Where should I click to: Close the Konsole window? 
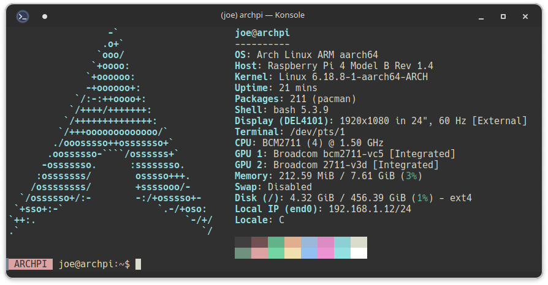(x=525, y=17)
